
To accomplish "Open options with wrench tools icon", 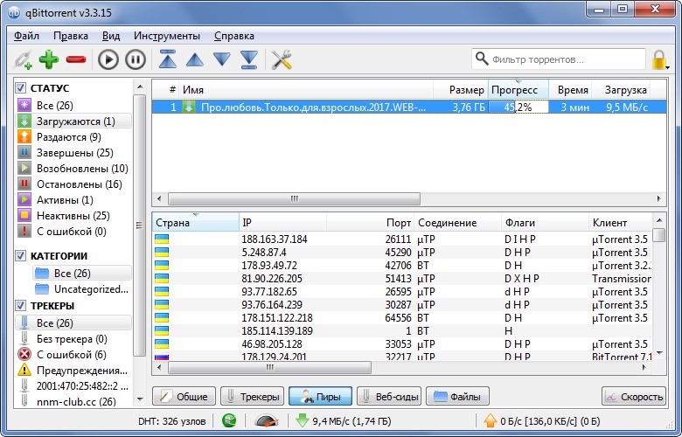I will 281,59.
